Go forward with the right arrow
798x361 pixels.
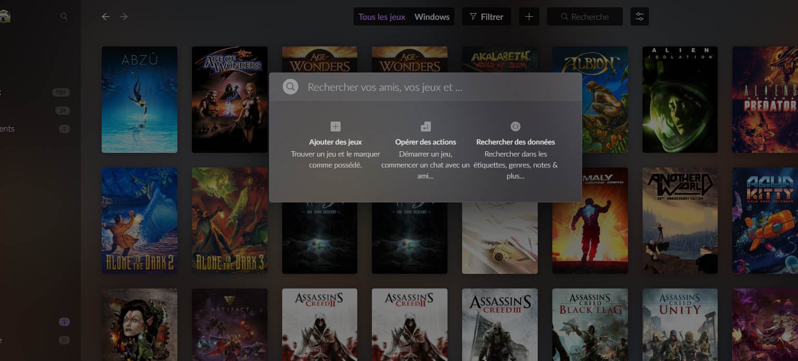tap(124, 17)
